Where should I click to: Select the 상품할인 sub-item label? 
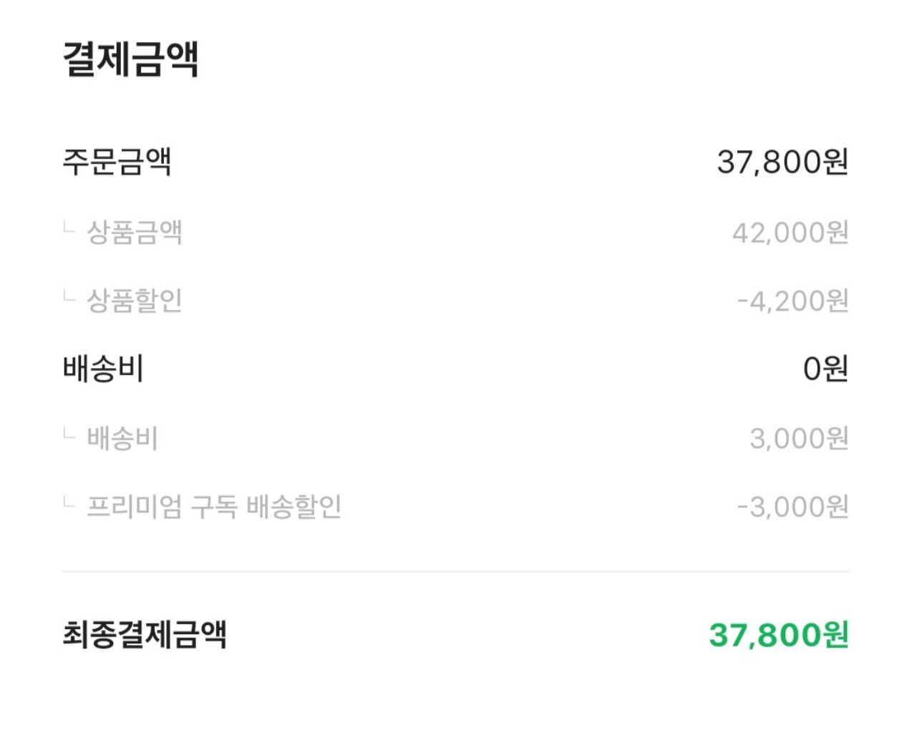click(x=135, y=301)
